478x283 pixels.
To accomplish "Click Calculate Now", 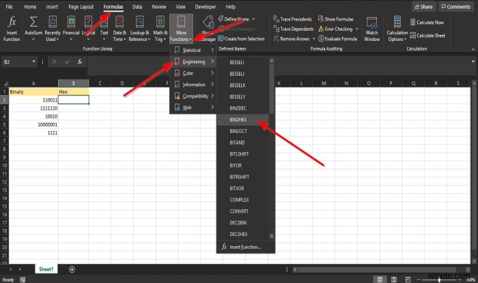I will pos(427,23).
